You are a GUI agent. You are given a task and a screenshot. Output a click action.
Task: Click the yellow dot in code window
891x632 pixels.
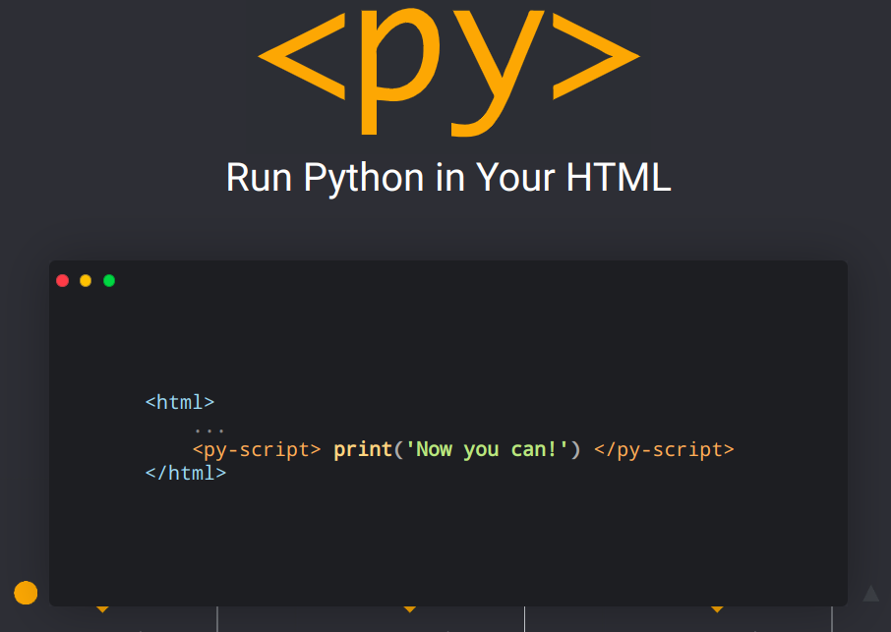[86, 281]
